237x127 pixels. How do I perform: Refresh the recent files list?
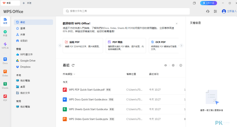tap(73, 65)
